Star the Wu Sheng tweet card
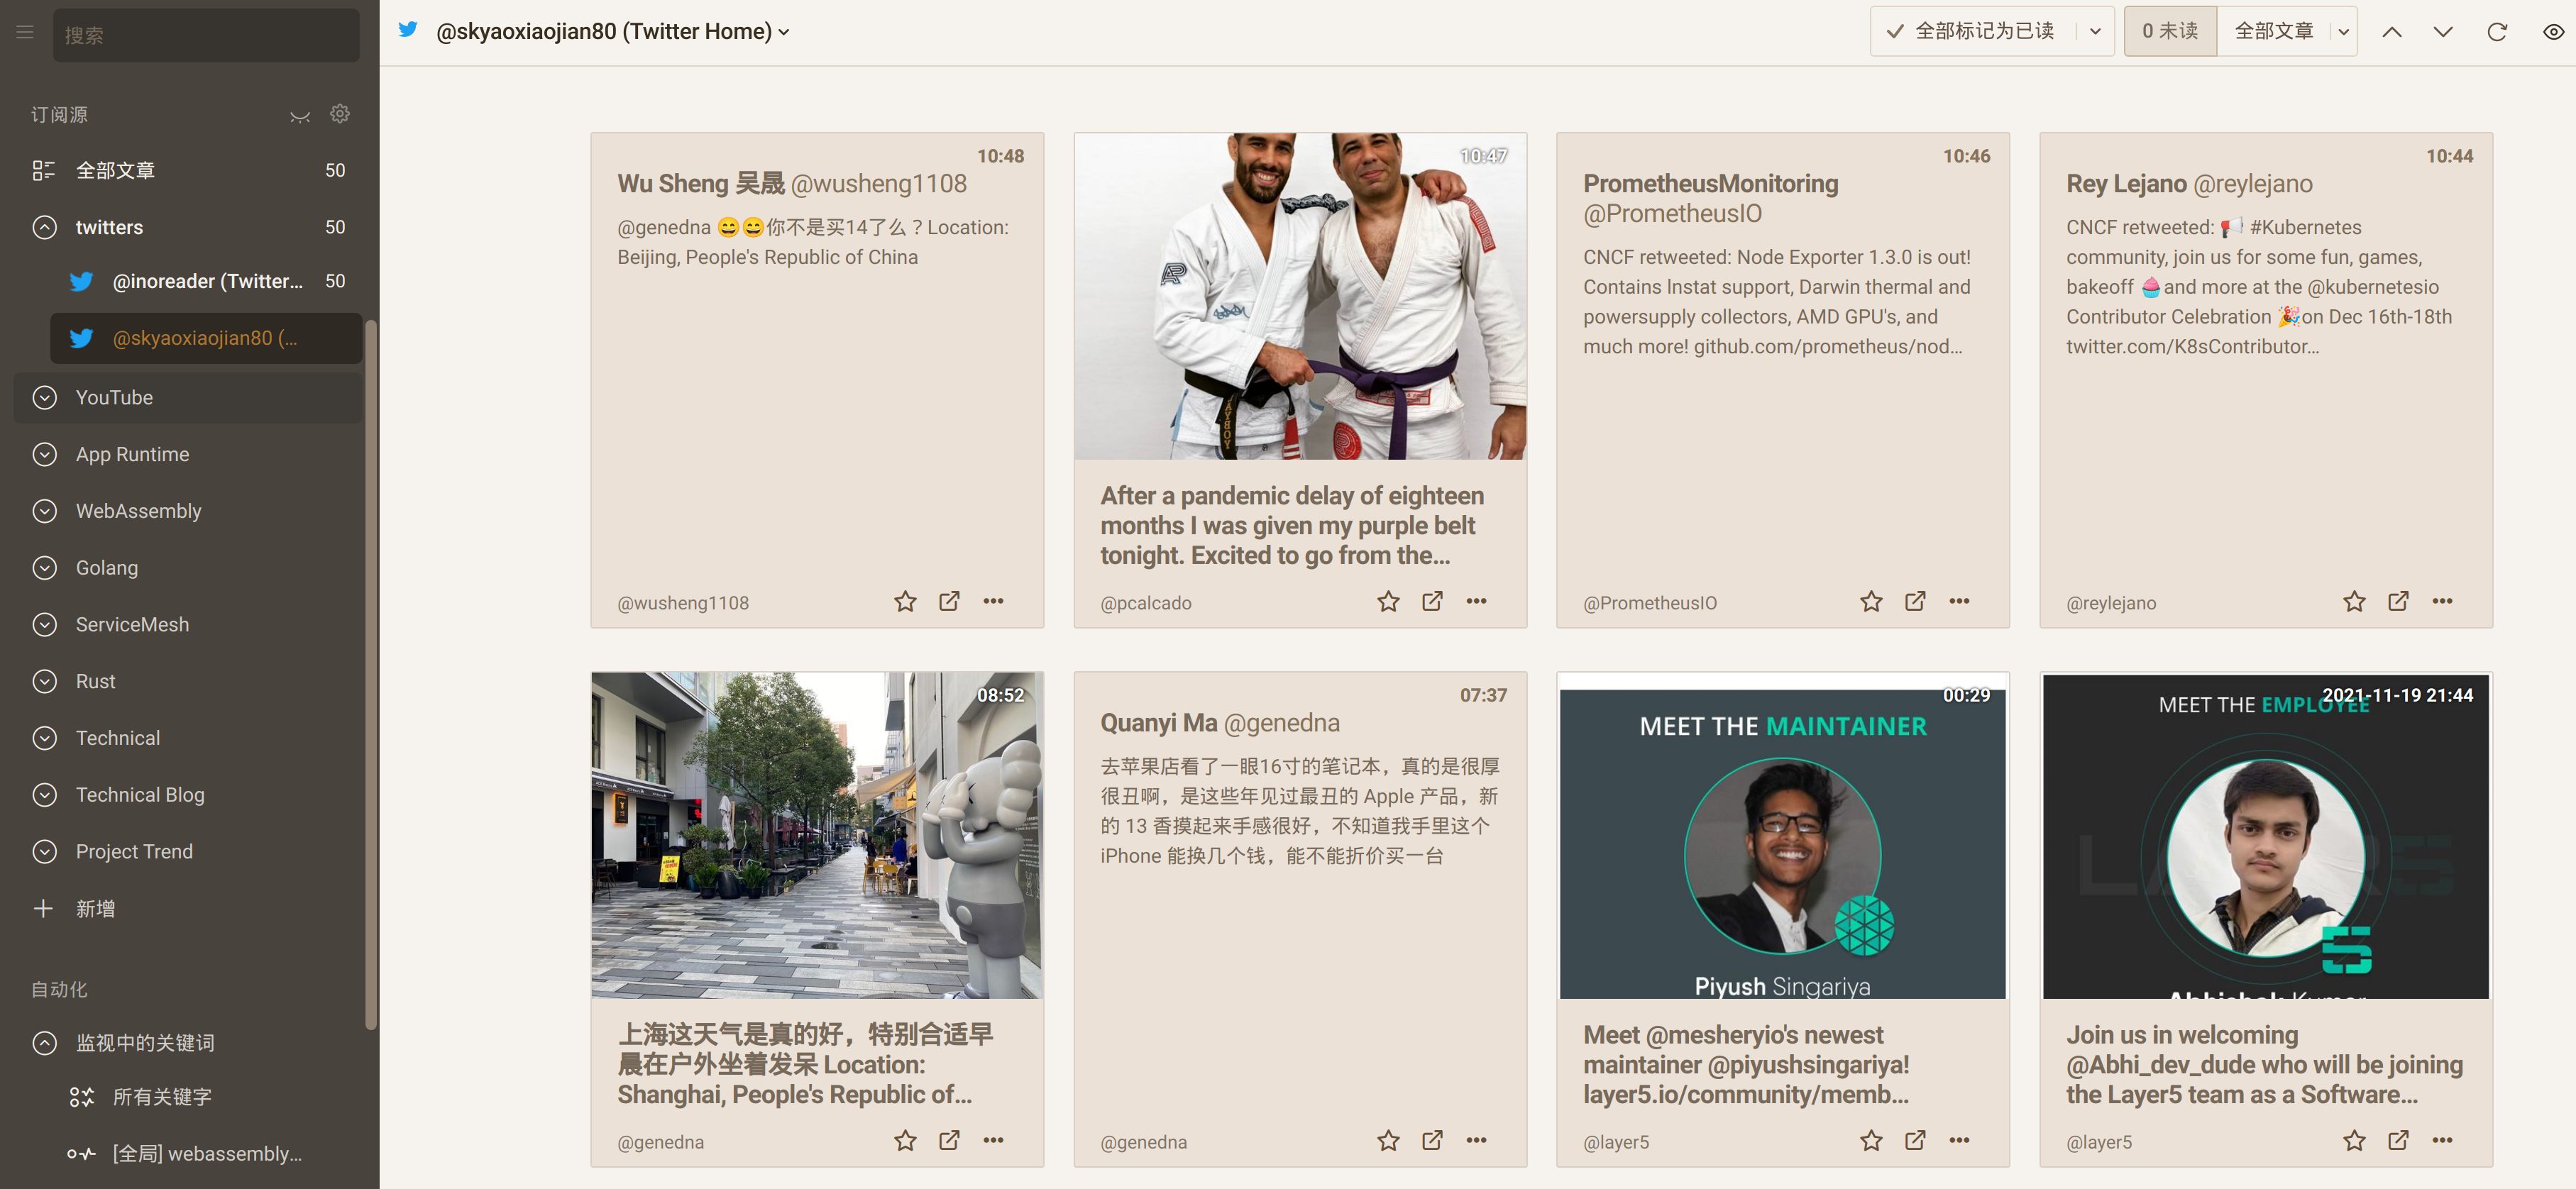This screenshot has width=2576, height=1189. tap(904, 601)
